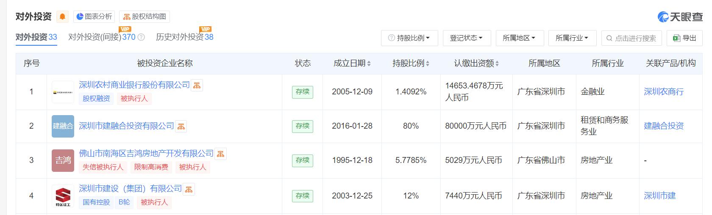The height and width of the screenshot is (215, 712).
Task: Click the 股权融资 tag
Action: click(96, 99)
